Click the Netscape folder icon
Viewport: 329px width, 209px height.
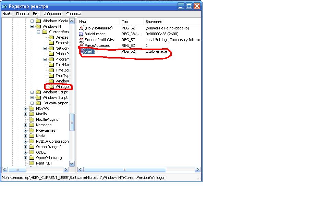[x=32, y=125]
